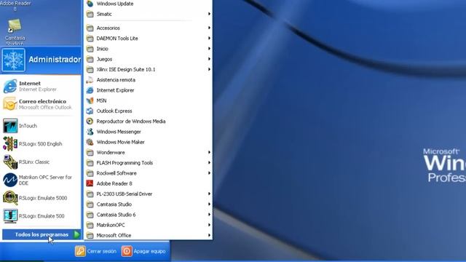Screen dimensions: 466x262
Task: Click the Camtasia Studio 6 desktop shortcut
Action: pyautogui.click(x=15, y=32)
